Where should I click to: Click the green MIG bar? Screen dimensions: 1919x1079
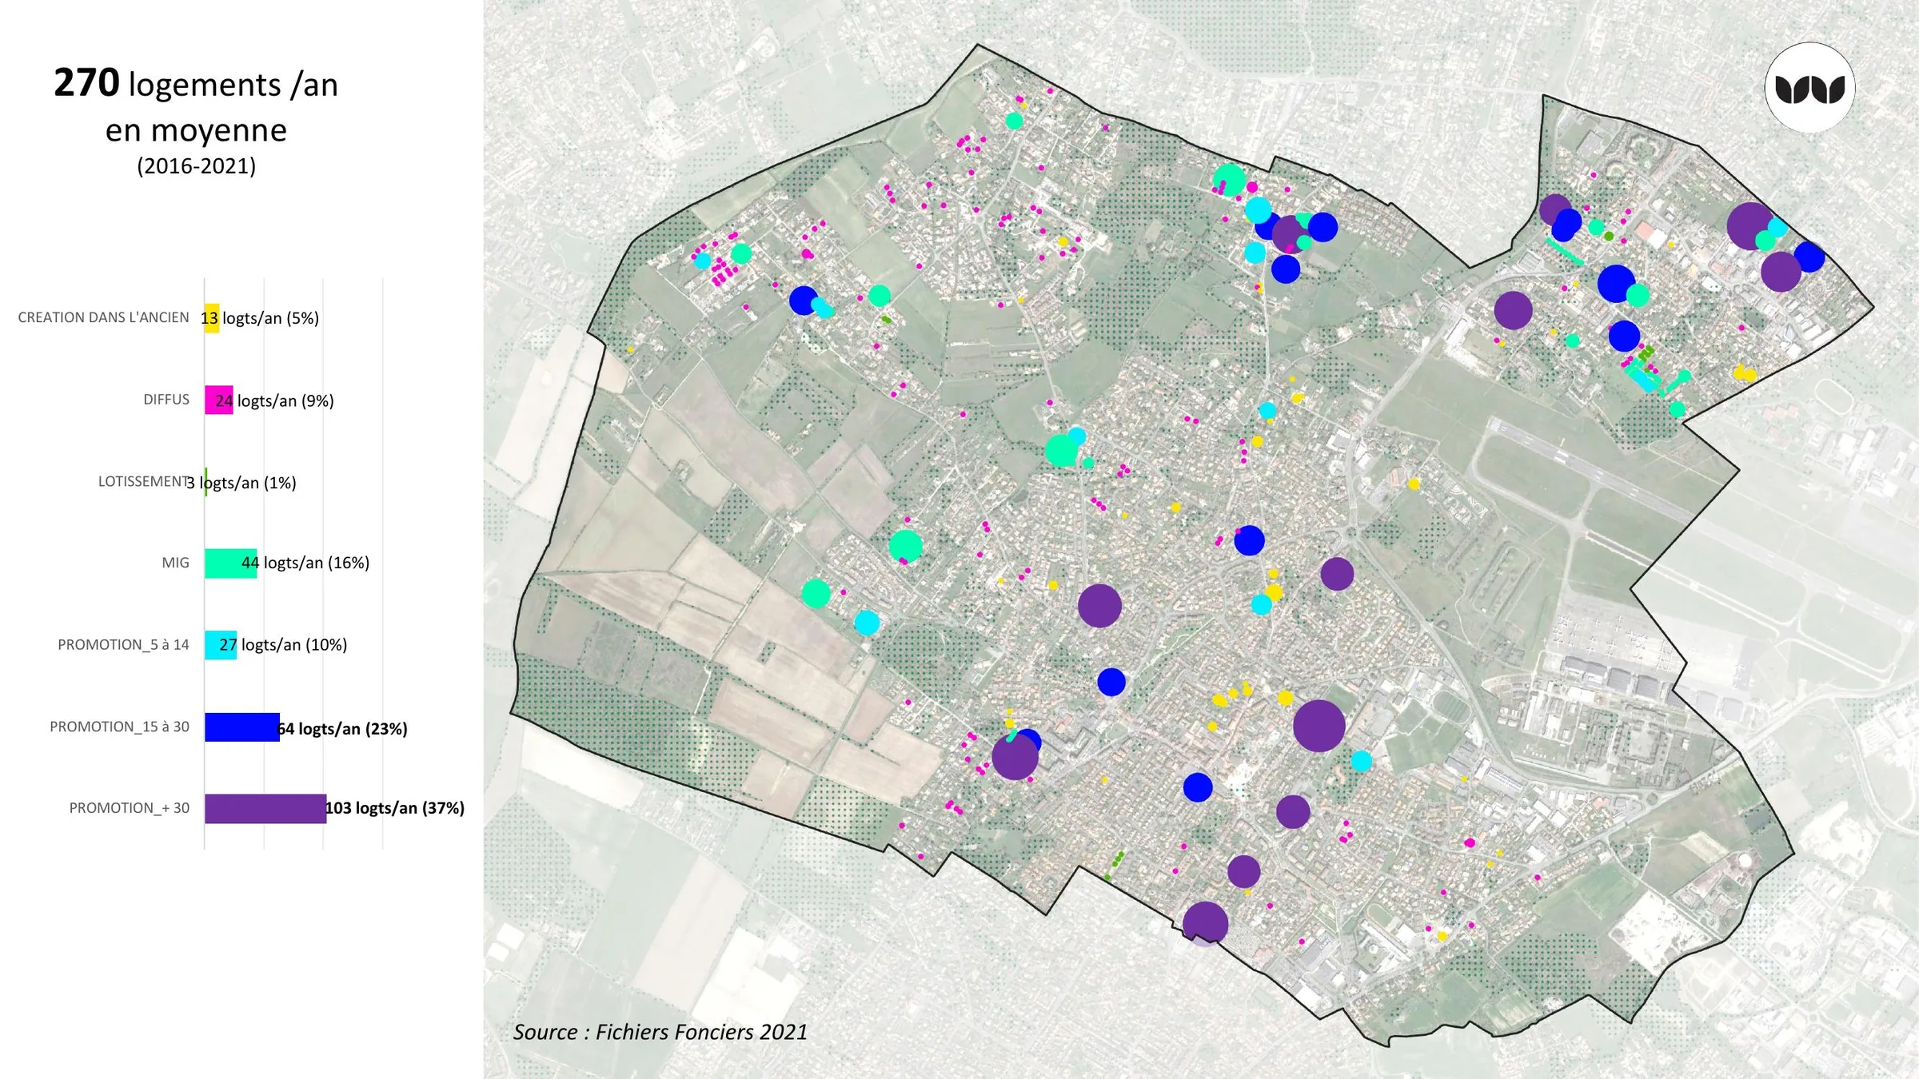point(230,563)
